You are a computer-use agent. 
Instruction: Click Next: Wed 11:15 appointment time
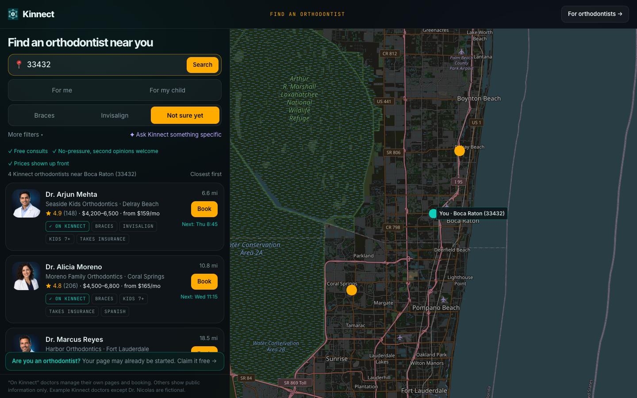tap(199, 297)
